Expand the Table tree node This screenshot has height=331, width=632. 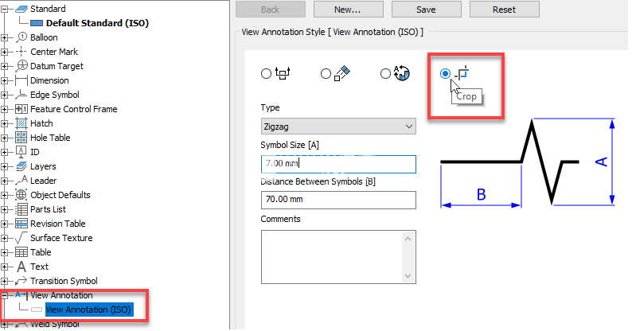5,253
